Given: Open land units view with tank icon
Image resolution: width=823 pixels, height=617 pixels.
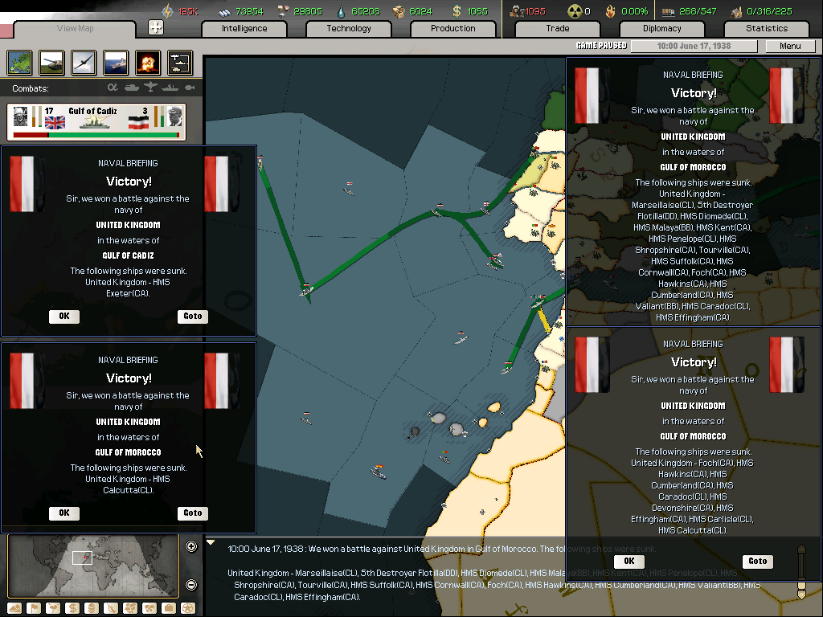Looking at the screenshot, I should (x=51, y=62).
